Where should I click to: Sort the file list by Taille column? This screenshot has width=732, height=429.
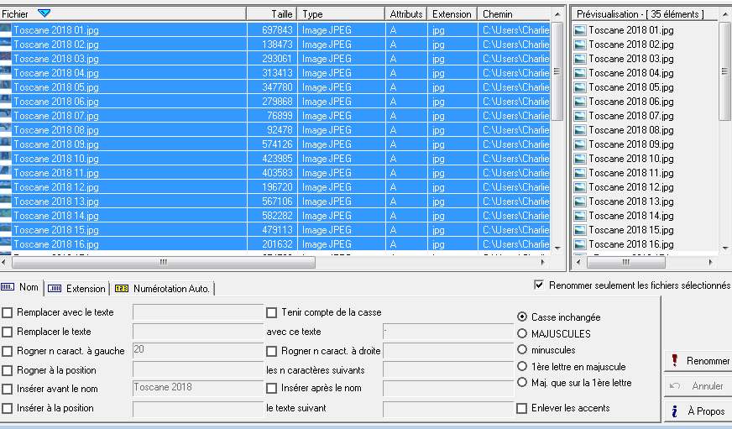[271, 14]
